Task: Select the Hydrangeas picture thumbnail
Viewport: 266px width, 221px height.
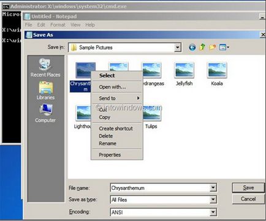Action: (151, 70)
